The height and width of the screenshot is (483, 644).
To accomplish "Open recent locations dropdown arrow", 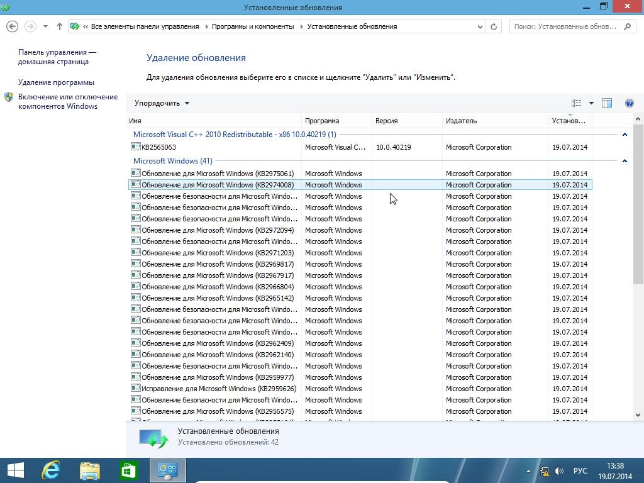I will [45, 26].
